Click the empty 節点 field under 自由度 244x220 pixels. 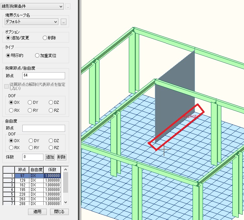click(43, 128)
